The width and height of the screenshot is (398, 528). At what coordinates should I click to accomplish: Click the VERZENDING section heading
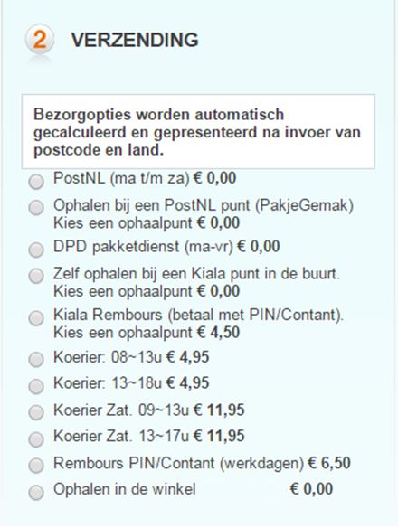pos(135,40)
